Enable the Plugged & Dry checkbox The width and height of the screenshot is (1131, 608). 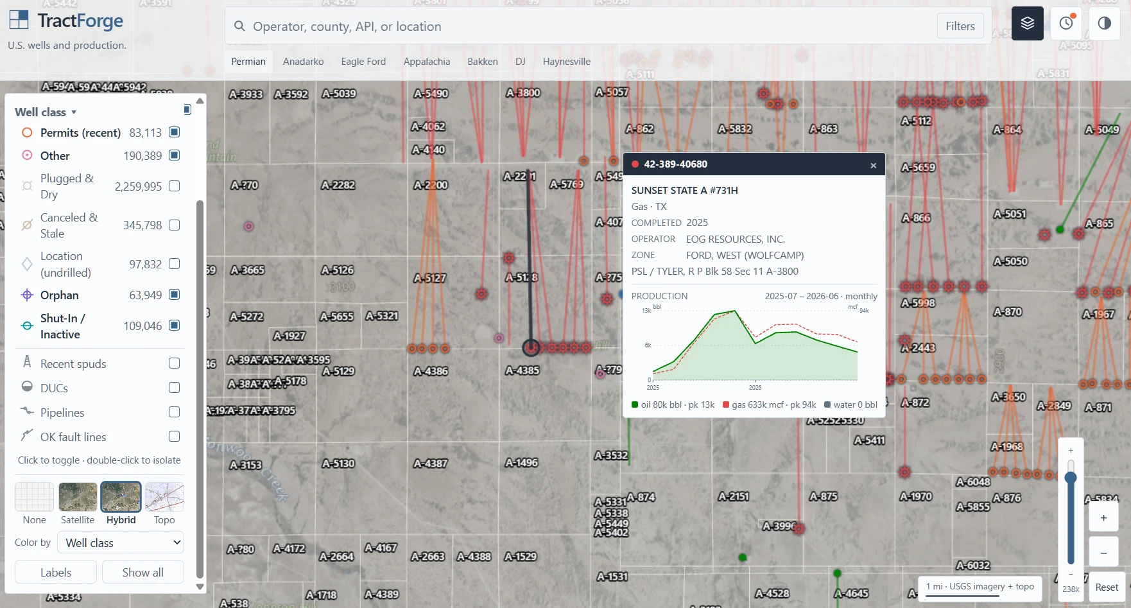[x=174, y=186]
